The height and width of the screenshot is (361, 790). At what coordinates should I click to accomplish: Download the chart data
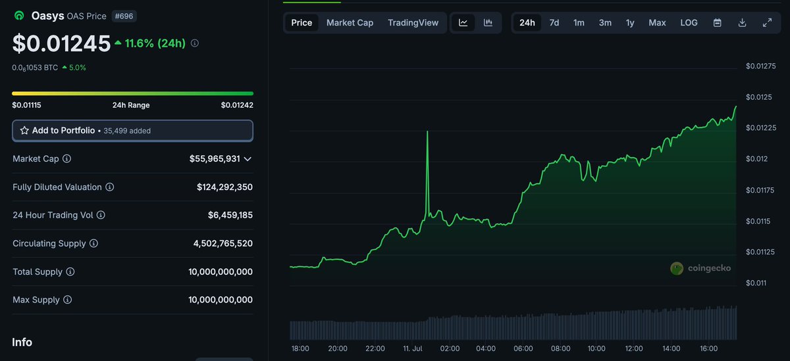(x=742, y=22)
